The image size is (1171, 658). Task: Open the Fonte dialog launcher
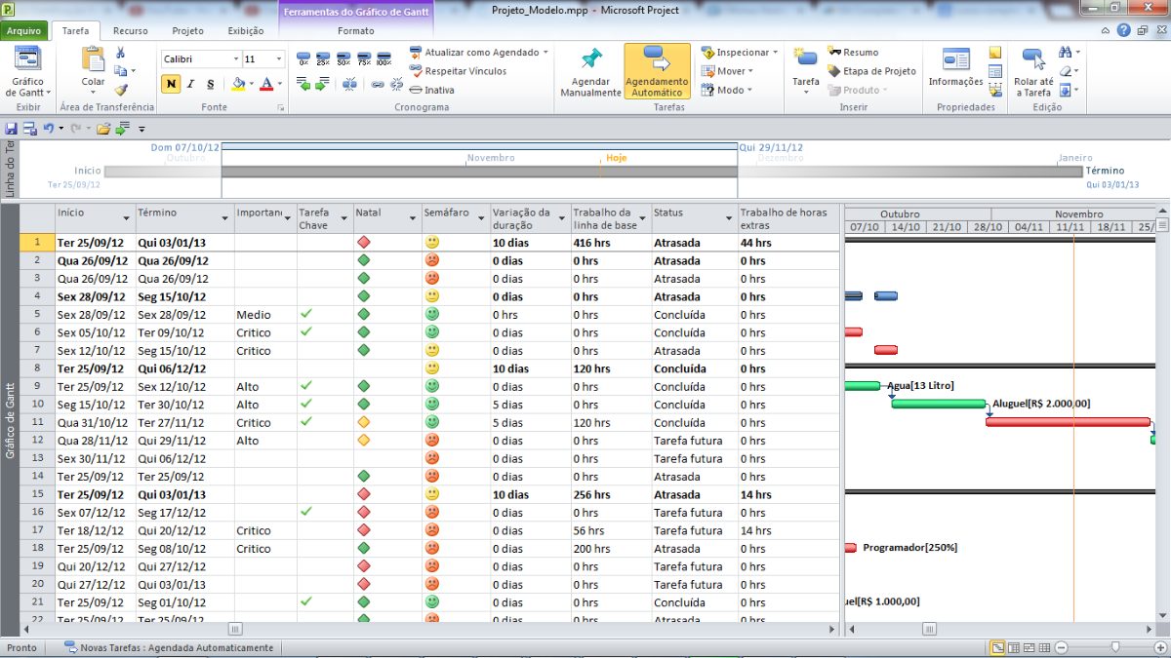281,107
